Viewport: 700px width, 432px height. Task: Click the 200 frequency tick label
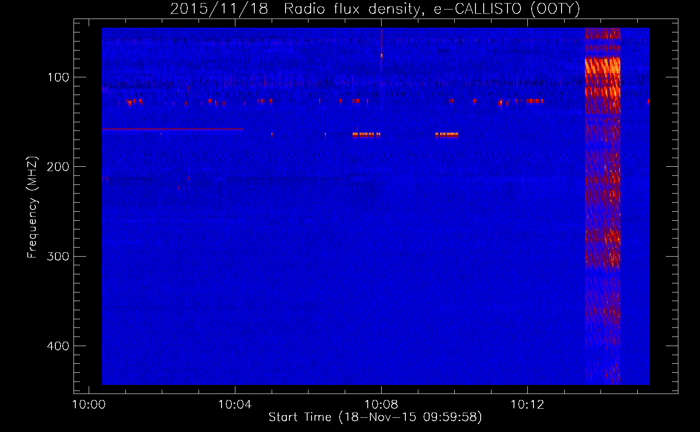pyautogui.click(x=58, y=167)
